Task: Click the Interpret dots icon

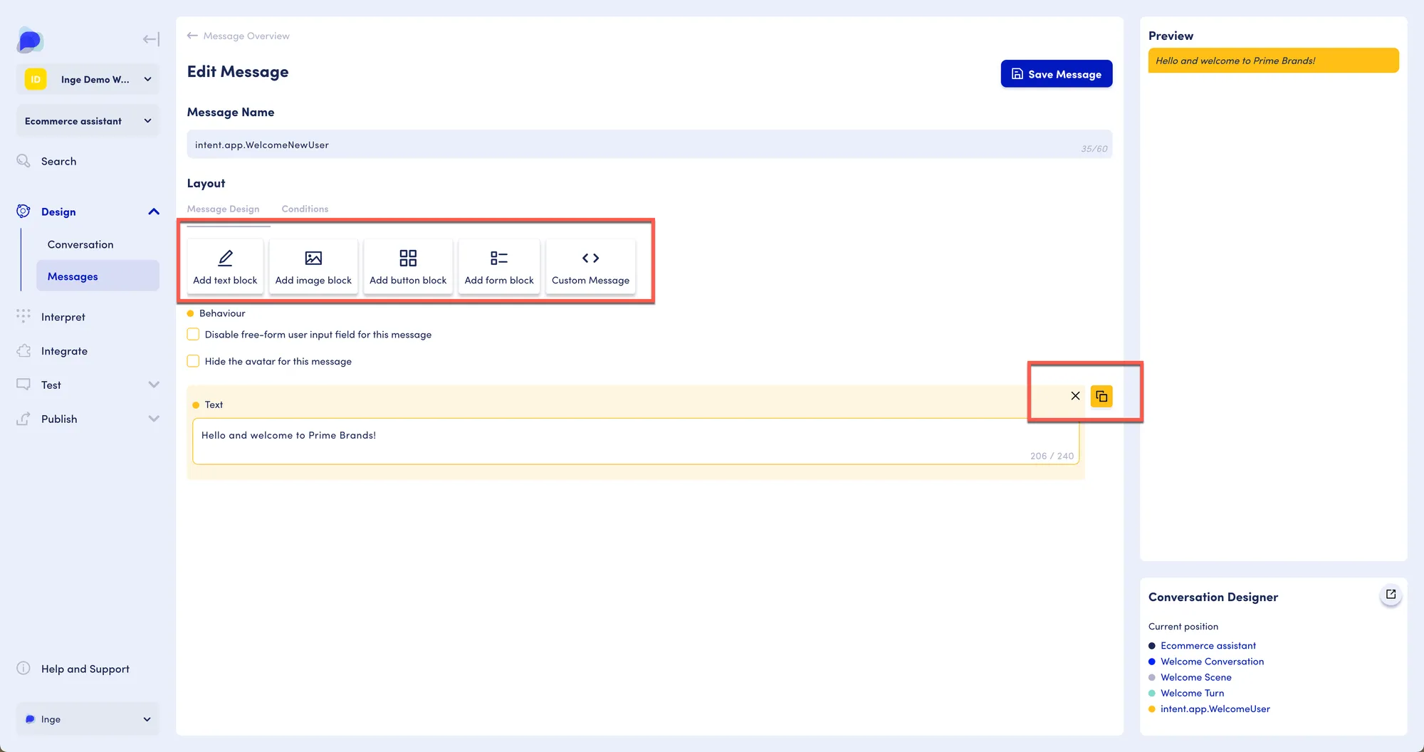Action: [23, 316]
